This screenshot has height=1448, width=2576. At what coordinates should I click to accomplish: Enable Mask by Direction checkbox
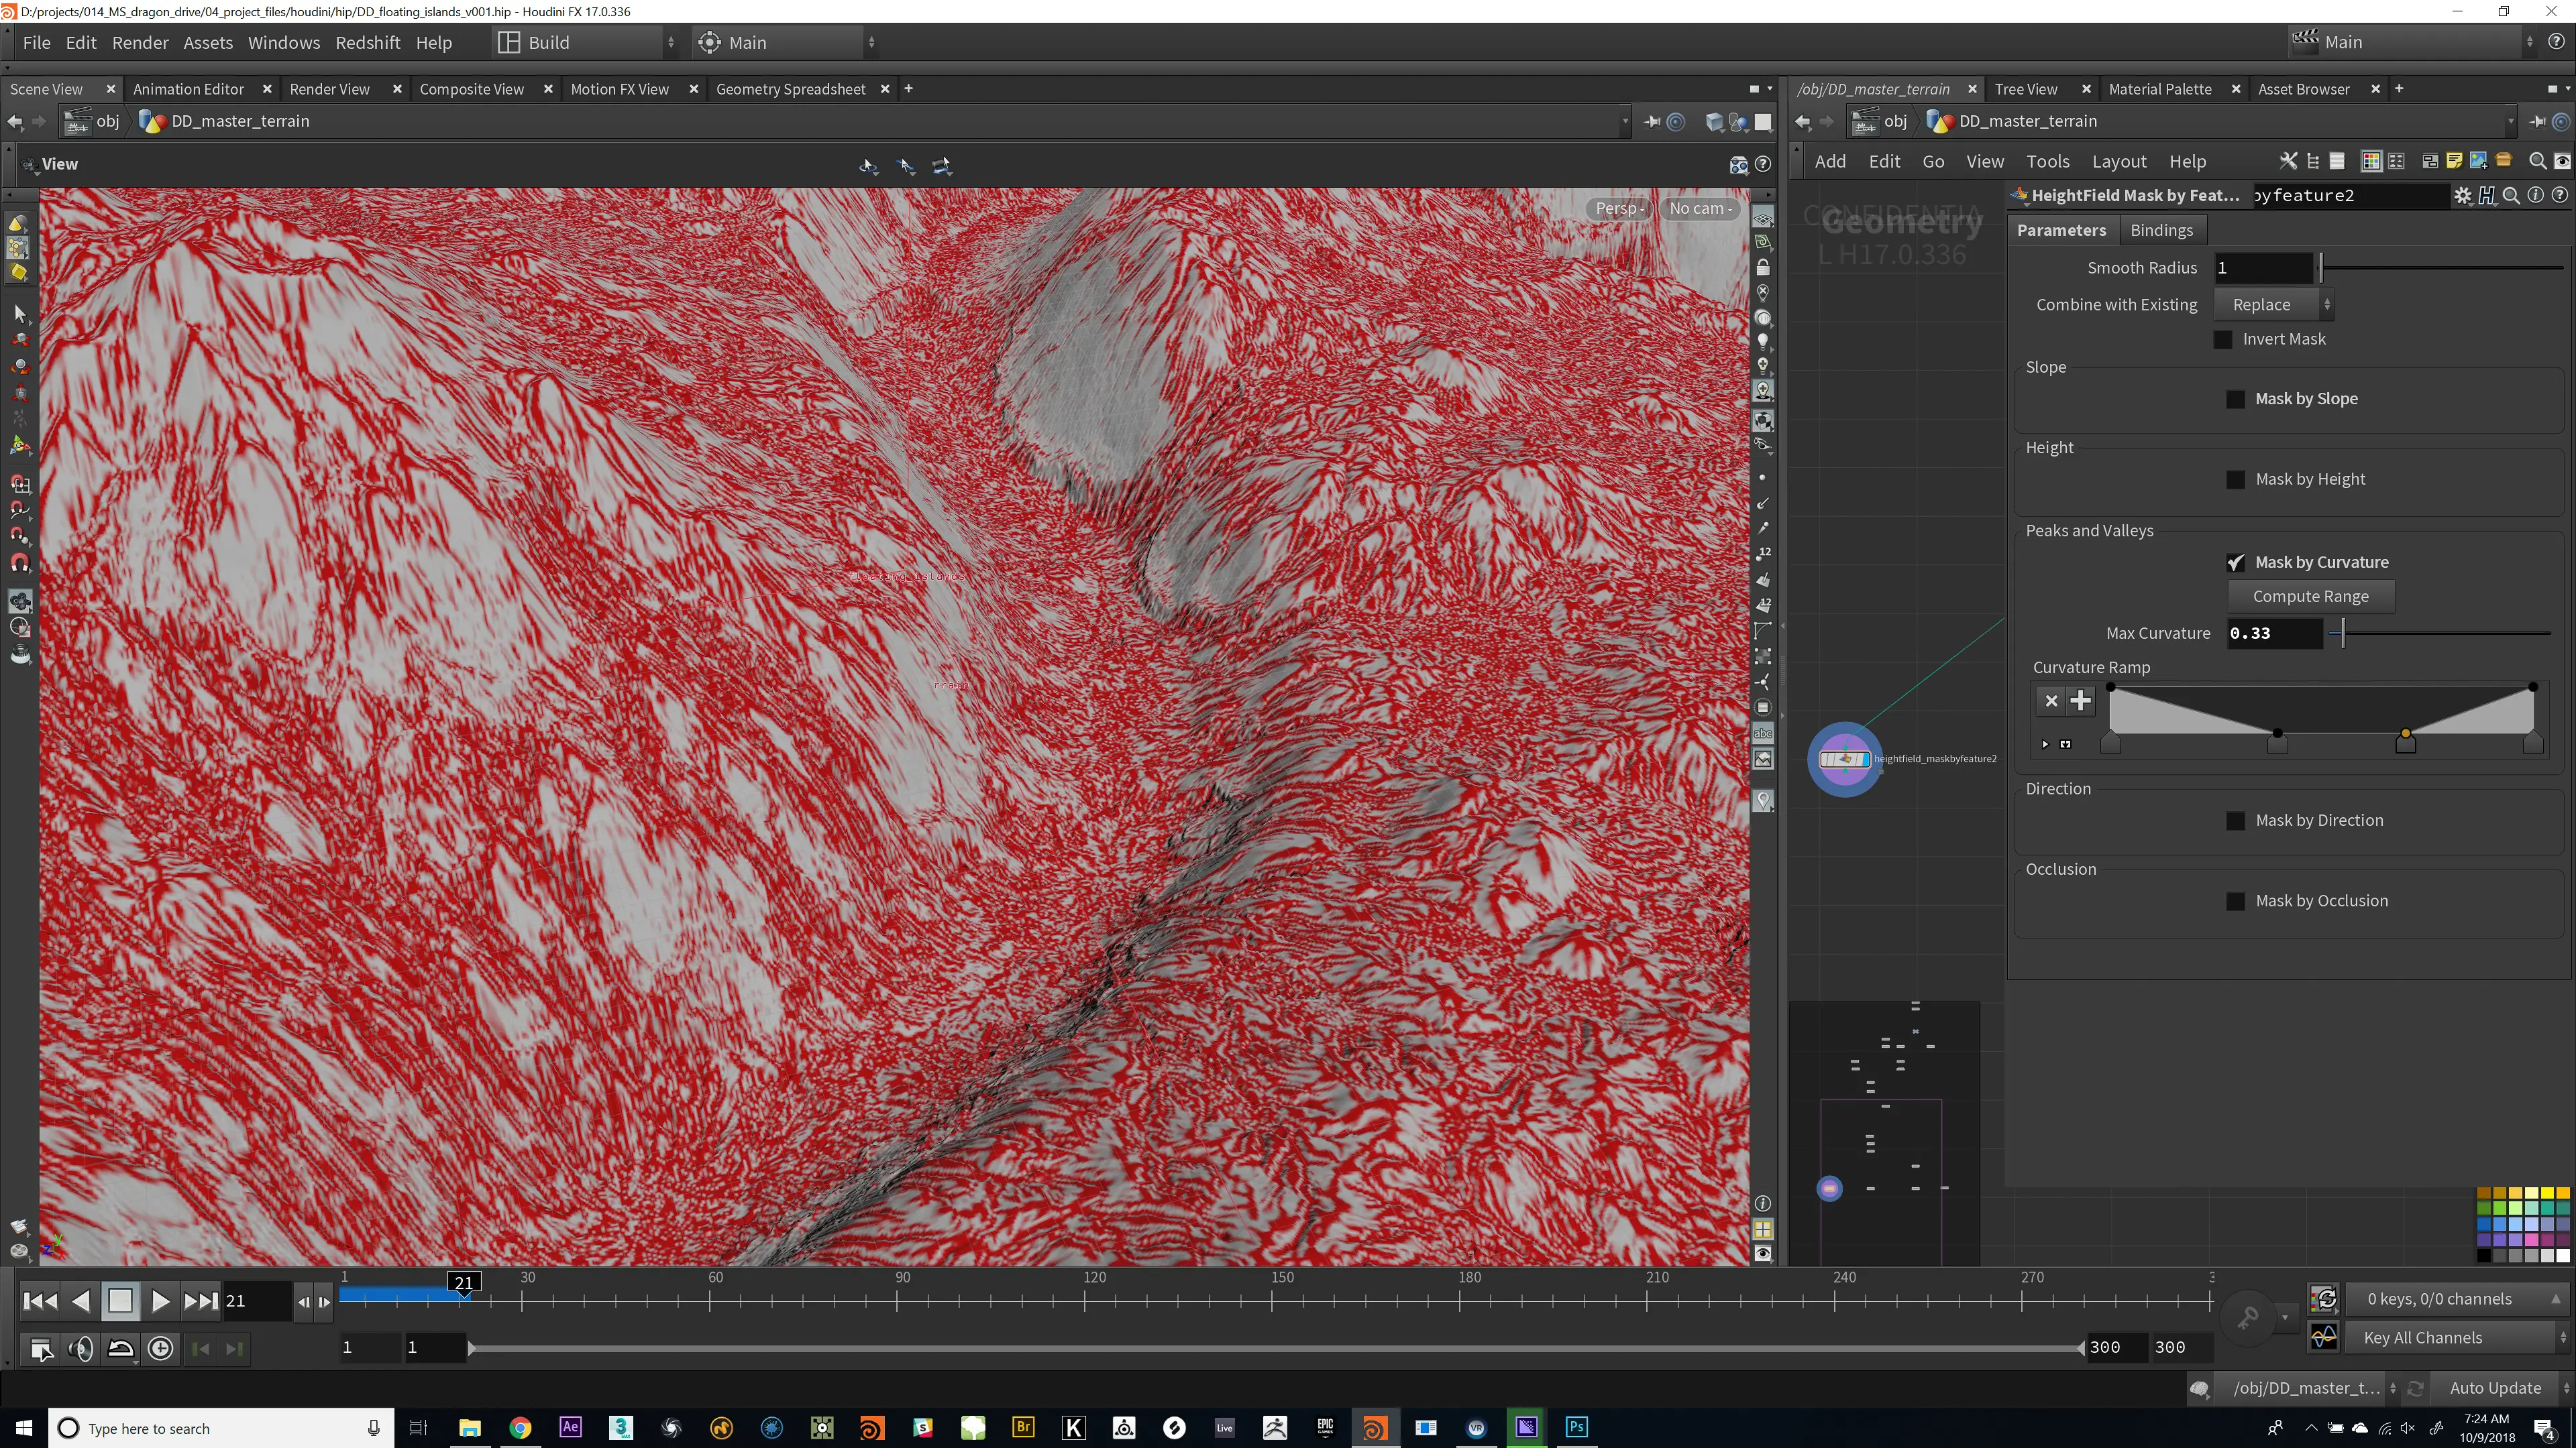[x=2236, y=821]
